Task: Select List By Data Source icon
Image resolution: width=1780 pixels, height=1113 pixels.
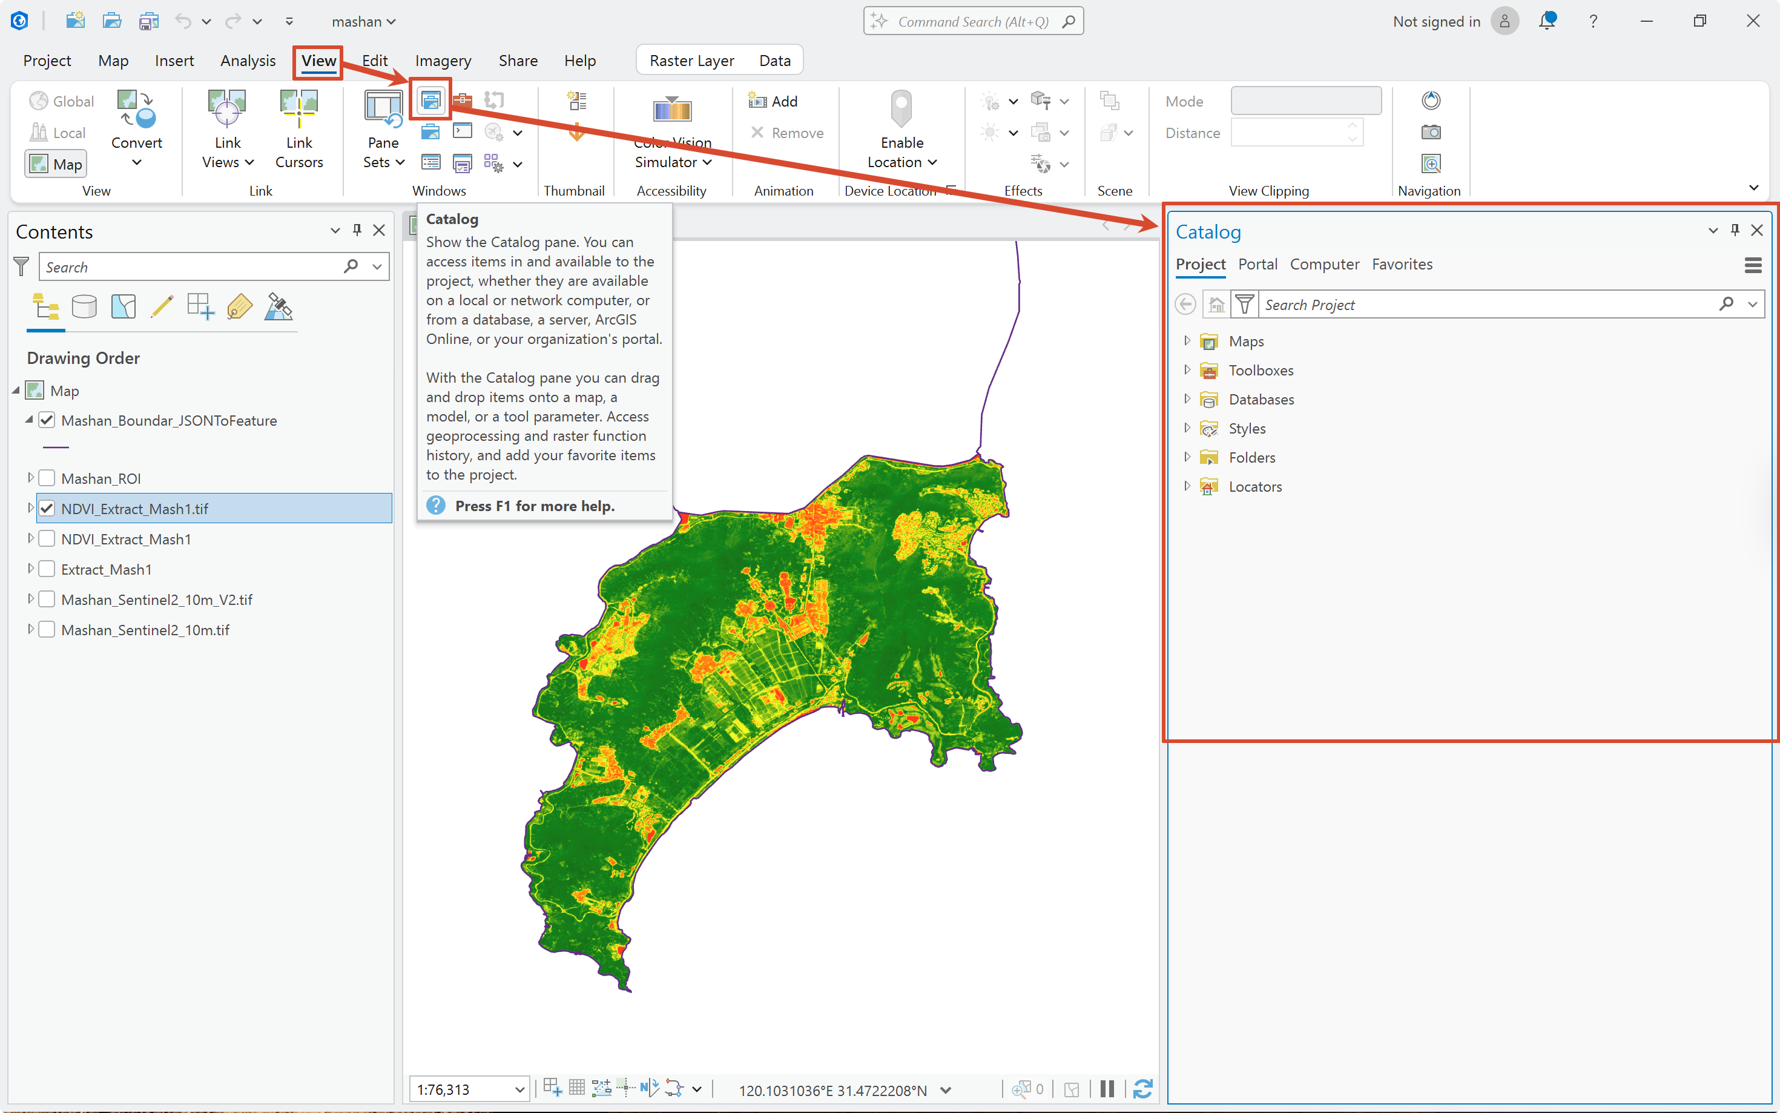Action: tap(84, 307)
